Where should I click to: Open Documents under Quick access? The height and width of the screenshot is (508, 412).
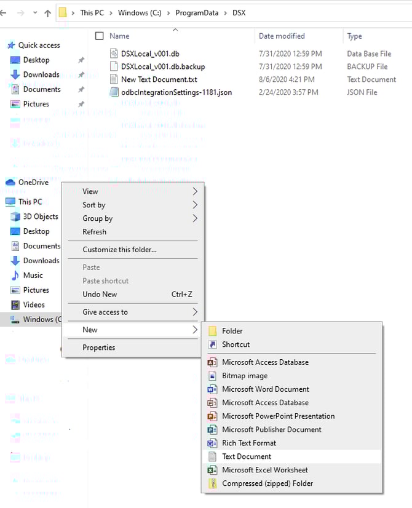(x=42, y=89)
